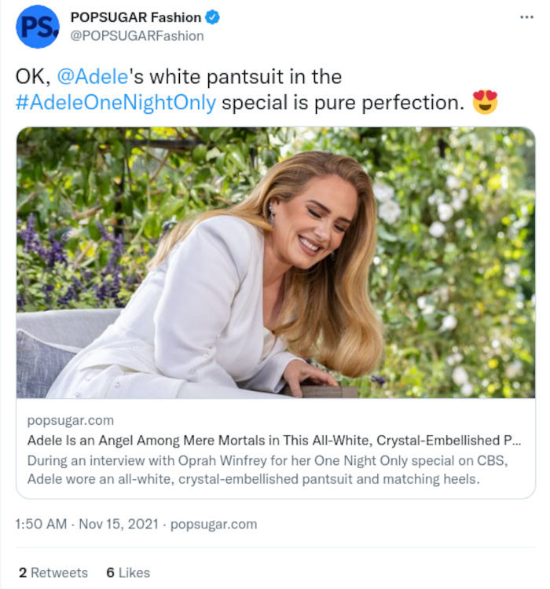The width and height of the screenshot is (550, 589).
Task: Click the popsugar.com domain inside the link card
Action: pyautogui.click(x=70, y=420)
